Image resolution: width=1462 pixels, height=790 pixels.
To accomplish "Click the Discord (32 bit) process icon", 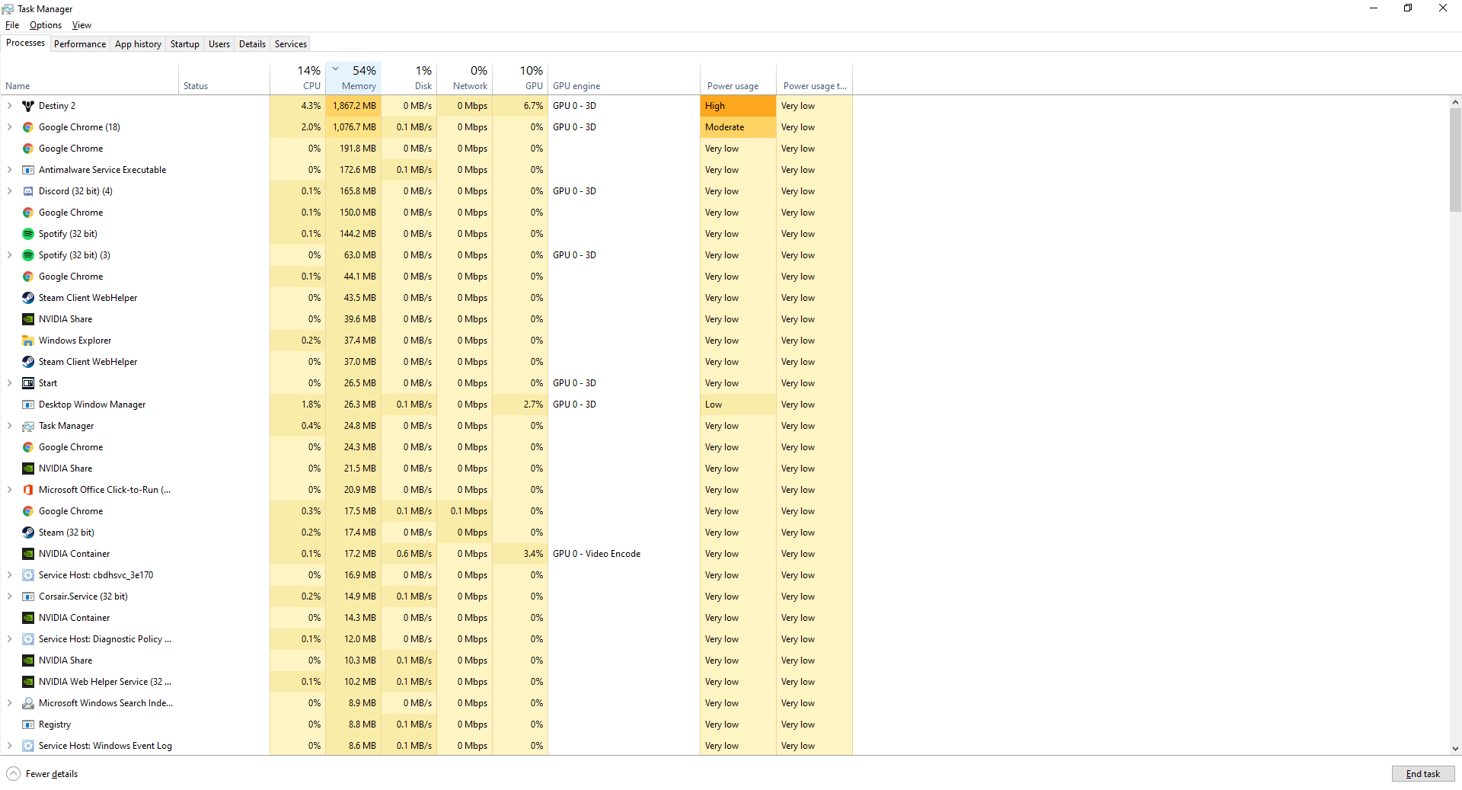I will coord(28,191).
